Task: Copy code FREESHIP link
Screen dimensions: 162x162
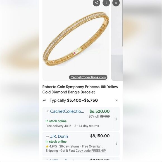Action: click(90, 151)
